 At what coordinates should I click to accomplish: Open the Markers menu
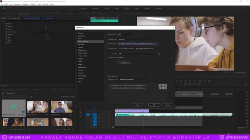tap(25, 4)
